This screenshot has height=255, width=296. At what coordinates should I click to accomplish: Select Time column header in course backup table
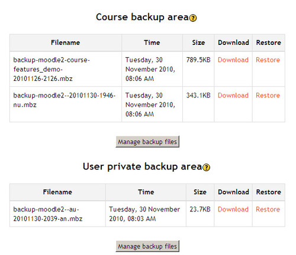152,42
